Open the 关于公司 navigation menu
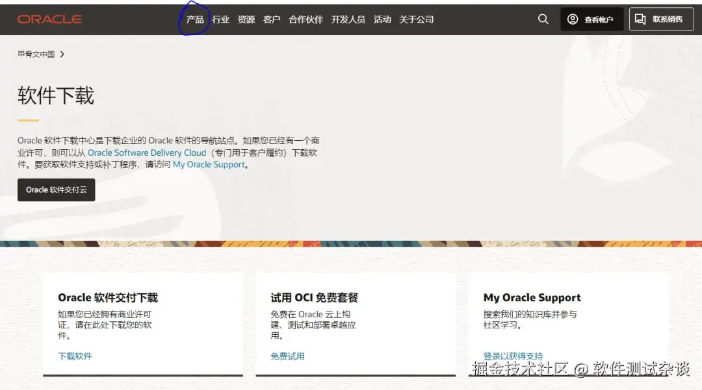Image resolution: width=702 pixels, height=390 pixels. [417, 19]
